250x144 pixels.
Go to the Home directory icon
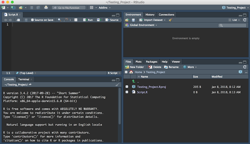pyautogui.click(x=131, y=72)
